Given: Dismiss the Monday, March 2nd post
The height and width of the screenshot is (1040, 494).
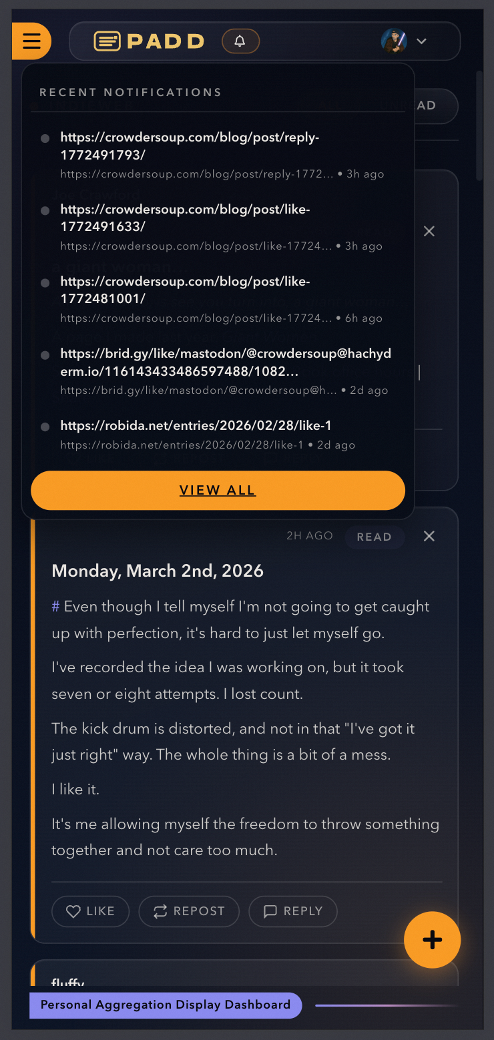Looking at the screenshot, I should pyautogui.click(x=429, y=537).
